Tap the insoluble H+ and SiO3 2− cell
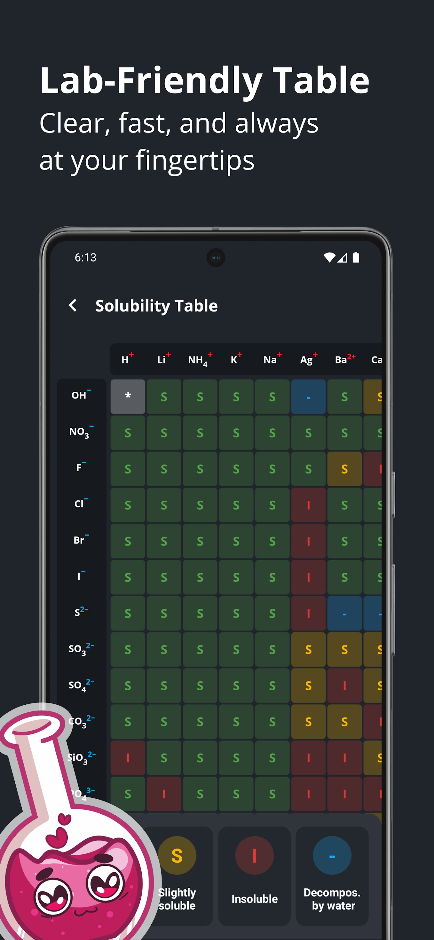 point(128,758)
